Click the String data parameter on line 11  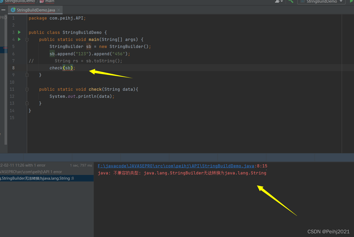click(x=118, y=89)
